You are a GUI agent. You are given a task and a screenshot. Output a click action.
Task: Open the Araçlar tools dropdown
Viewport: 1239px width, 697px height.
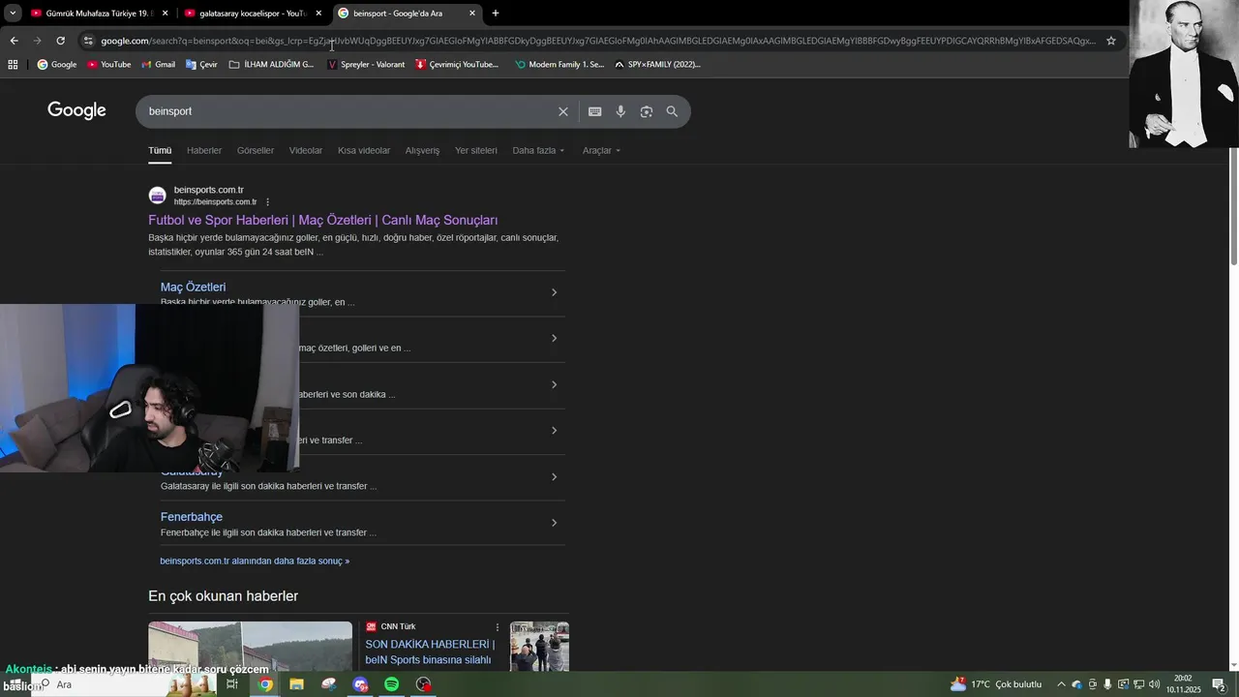pyautogui.click(x=601, y=151)
